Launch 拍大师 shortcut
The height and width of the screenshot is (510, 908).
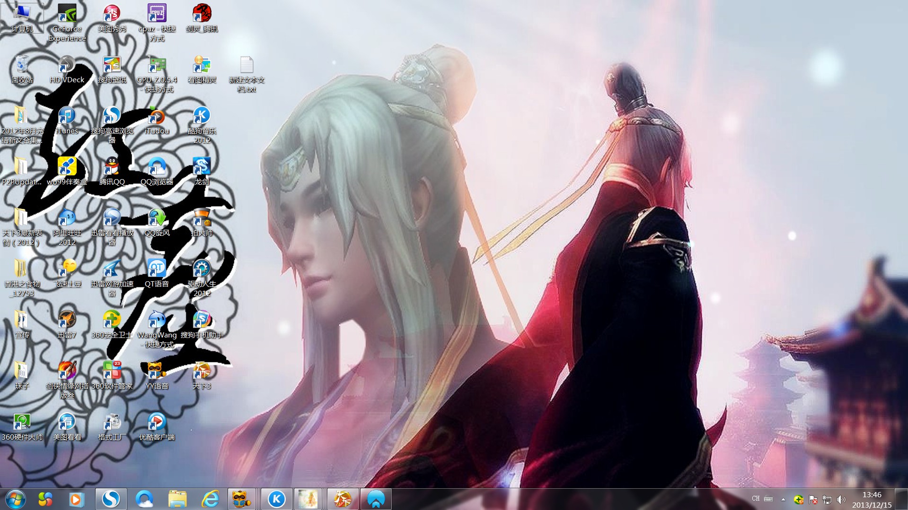coord(202,222)
